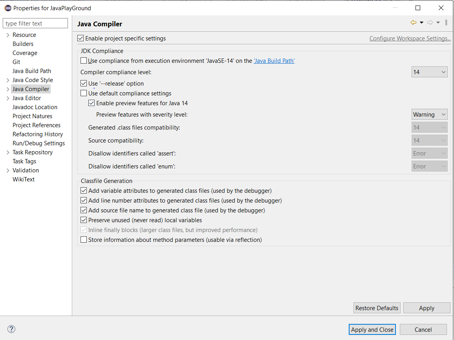Click the Cancel button

pyautogui.click(x=423, y=329)
